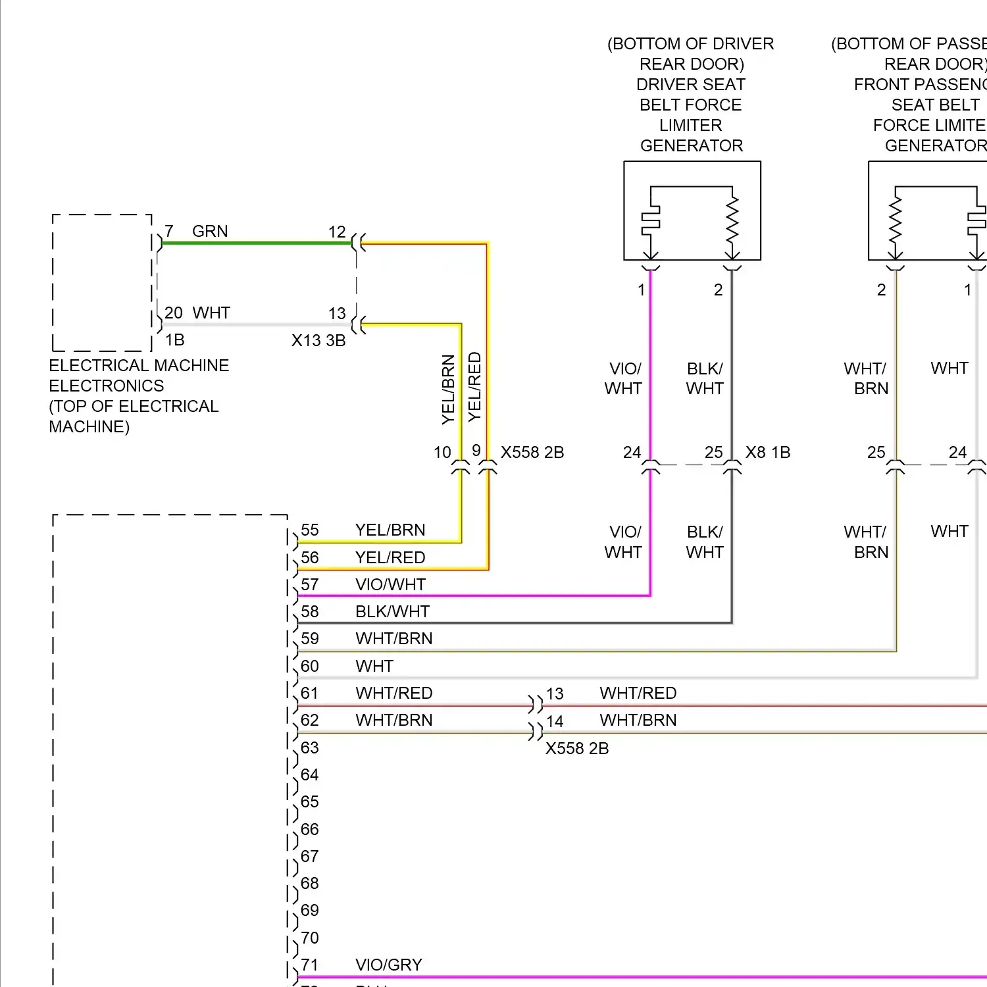Click the vertical YEL/BRN wire label
The width and height of the screenshot is (987, 987).
448,390
